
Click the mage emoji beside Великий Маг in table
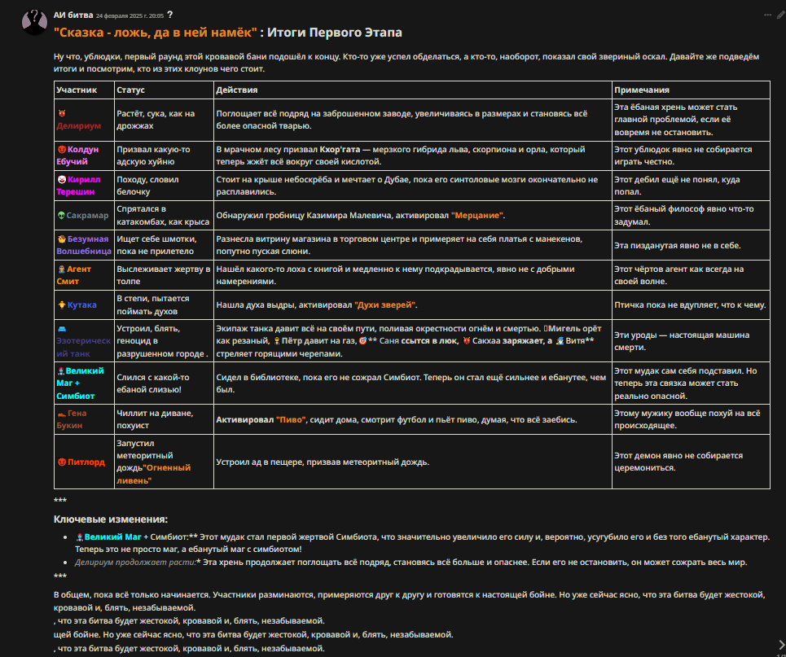click(x=61, y=371)
